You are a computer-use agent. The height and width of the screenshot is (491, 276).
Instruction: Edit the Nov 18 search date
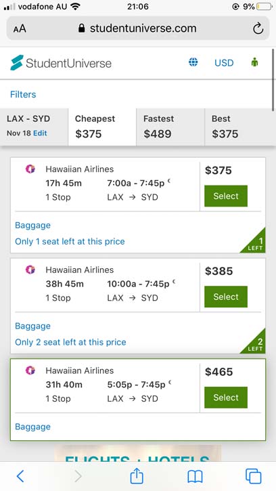coord(40,133)
